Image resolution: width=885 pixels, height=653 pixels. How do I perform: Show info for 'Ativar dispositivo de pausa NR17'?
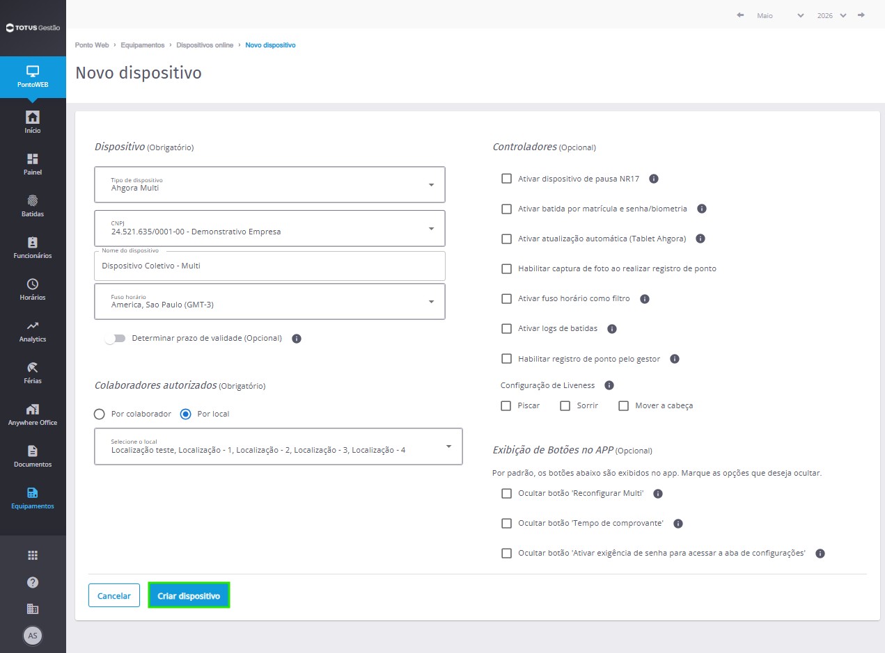(654, 179)
